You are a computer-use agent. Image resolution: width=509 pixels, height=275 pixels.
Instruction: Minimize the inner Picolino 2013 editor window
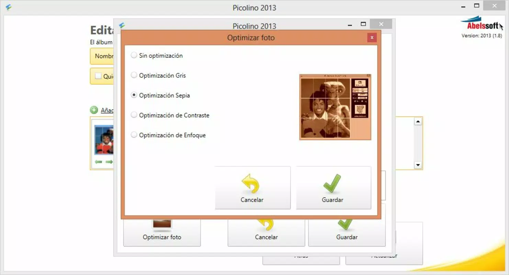[350, 24]
